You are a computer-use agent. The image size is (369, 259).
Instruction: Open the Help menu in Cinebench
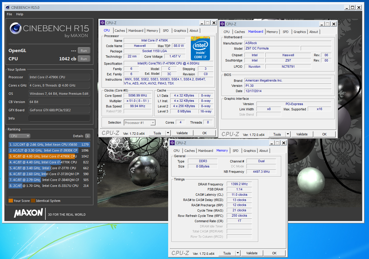pos(20,14)
